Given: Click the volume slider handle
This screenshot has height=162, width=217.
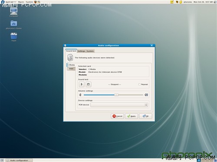Looking at the screenshot, I should point(116,95).
